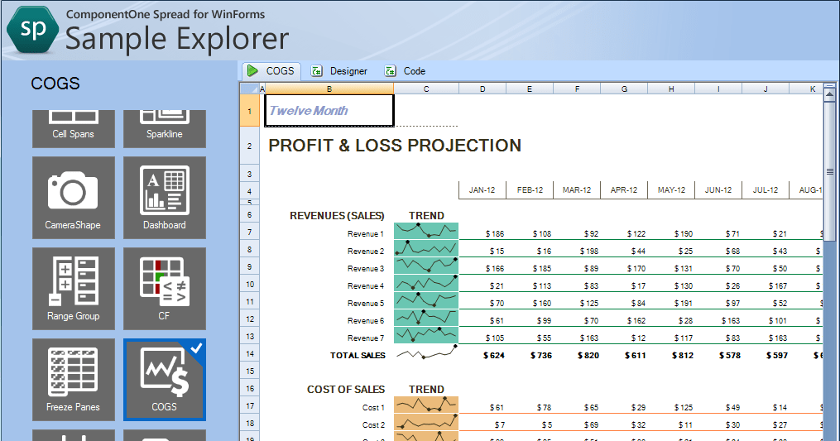
Task: Open the Dashboard sample tile
Action: pos(165,198)
